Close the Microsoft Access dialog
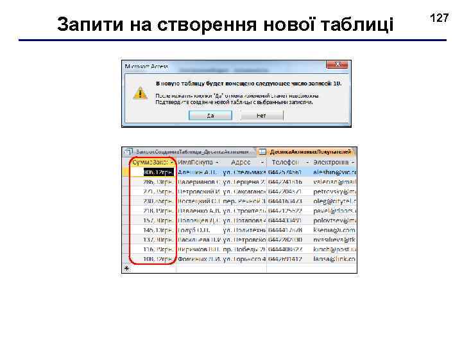 (337, 64)
